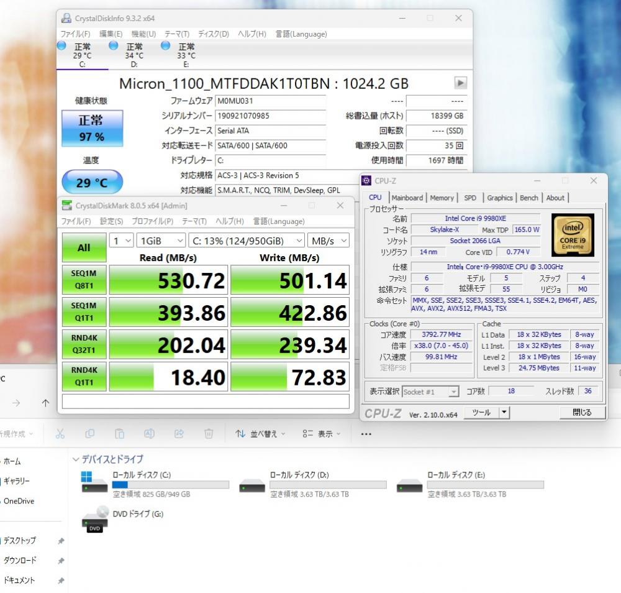Click the Up arrow in Explorer navigation

tap(45, 403)
